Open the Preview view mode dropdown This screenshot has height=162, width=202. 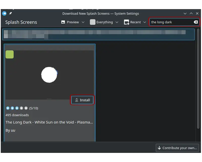pyautogui.click(x=72, y=22)
